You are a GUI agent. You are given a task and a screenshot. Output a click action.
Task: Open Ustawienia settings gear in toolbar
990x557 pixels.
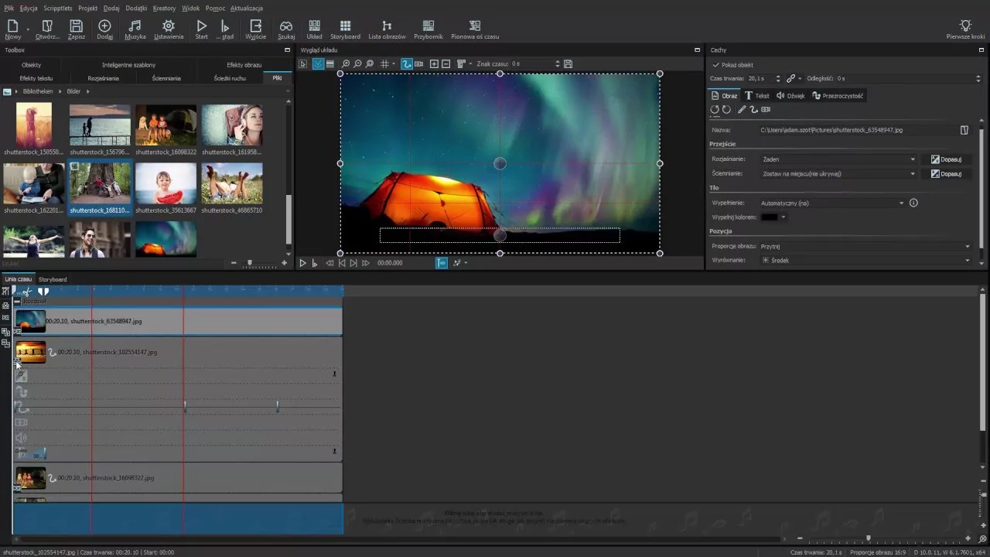tap(168, 26)
